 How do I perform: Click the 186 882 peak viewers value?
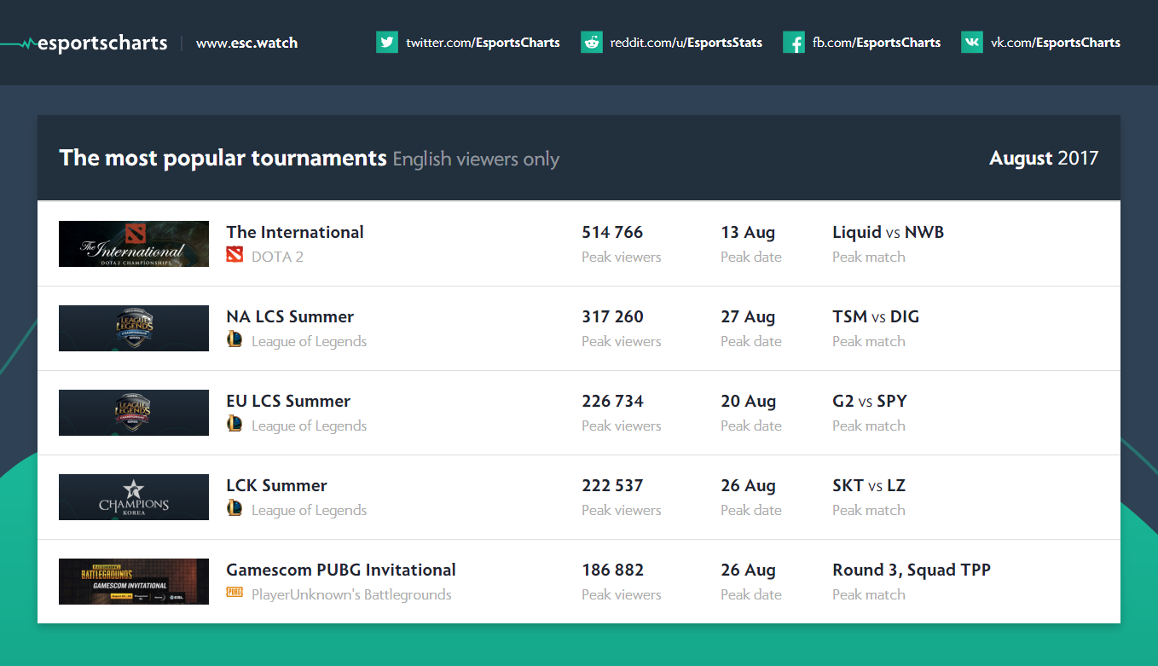pyautogui.click(x=612, y=570)
